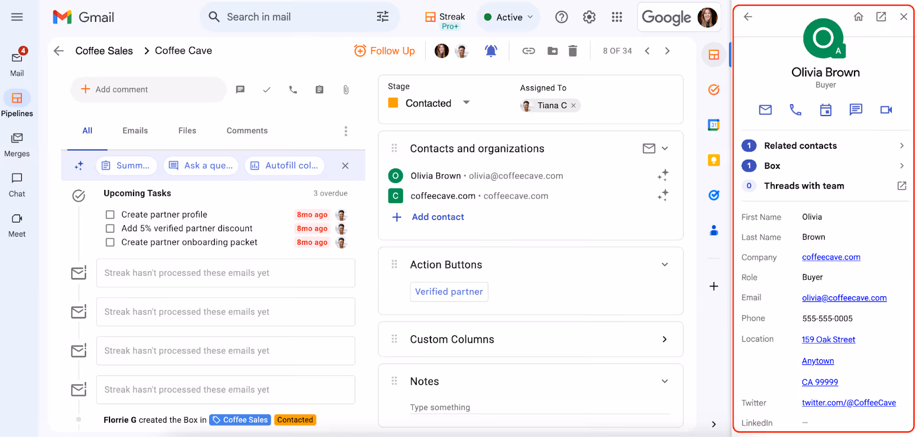Click Notes Type something field
The width and height of the screenshot is (917, 437).
(539, 407)
